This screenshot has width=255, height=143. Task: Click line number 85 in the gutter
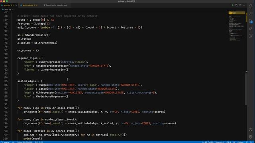(x=6, y=81)
